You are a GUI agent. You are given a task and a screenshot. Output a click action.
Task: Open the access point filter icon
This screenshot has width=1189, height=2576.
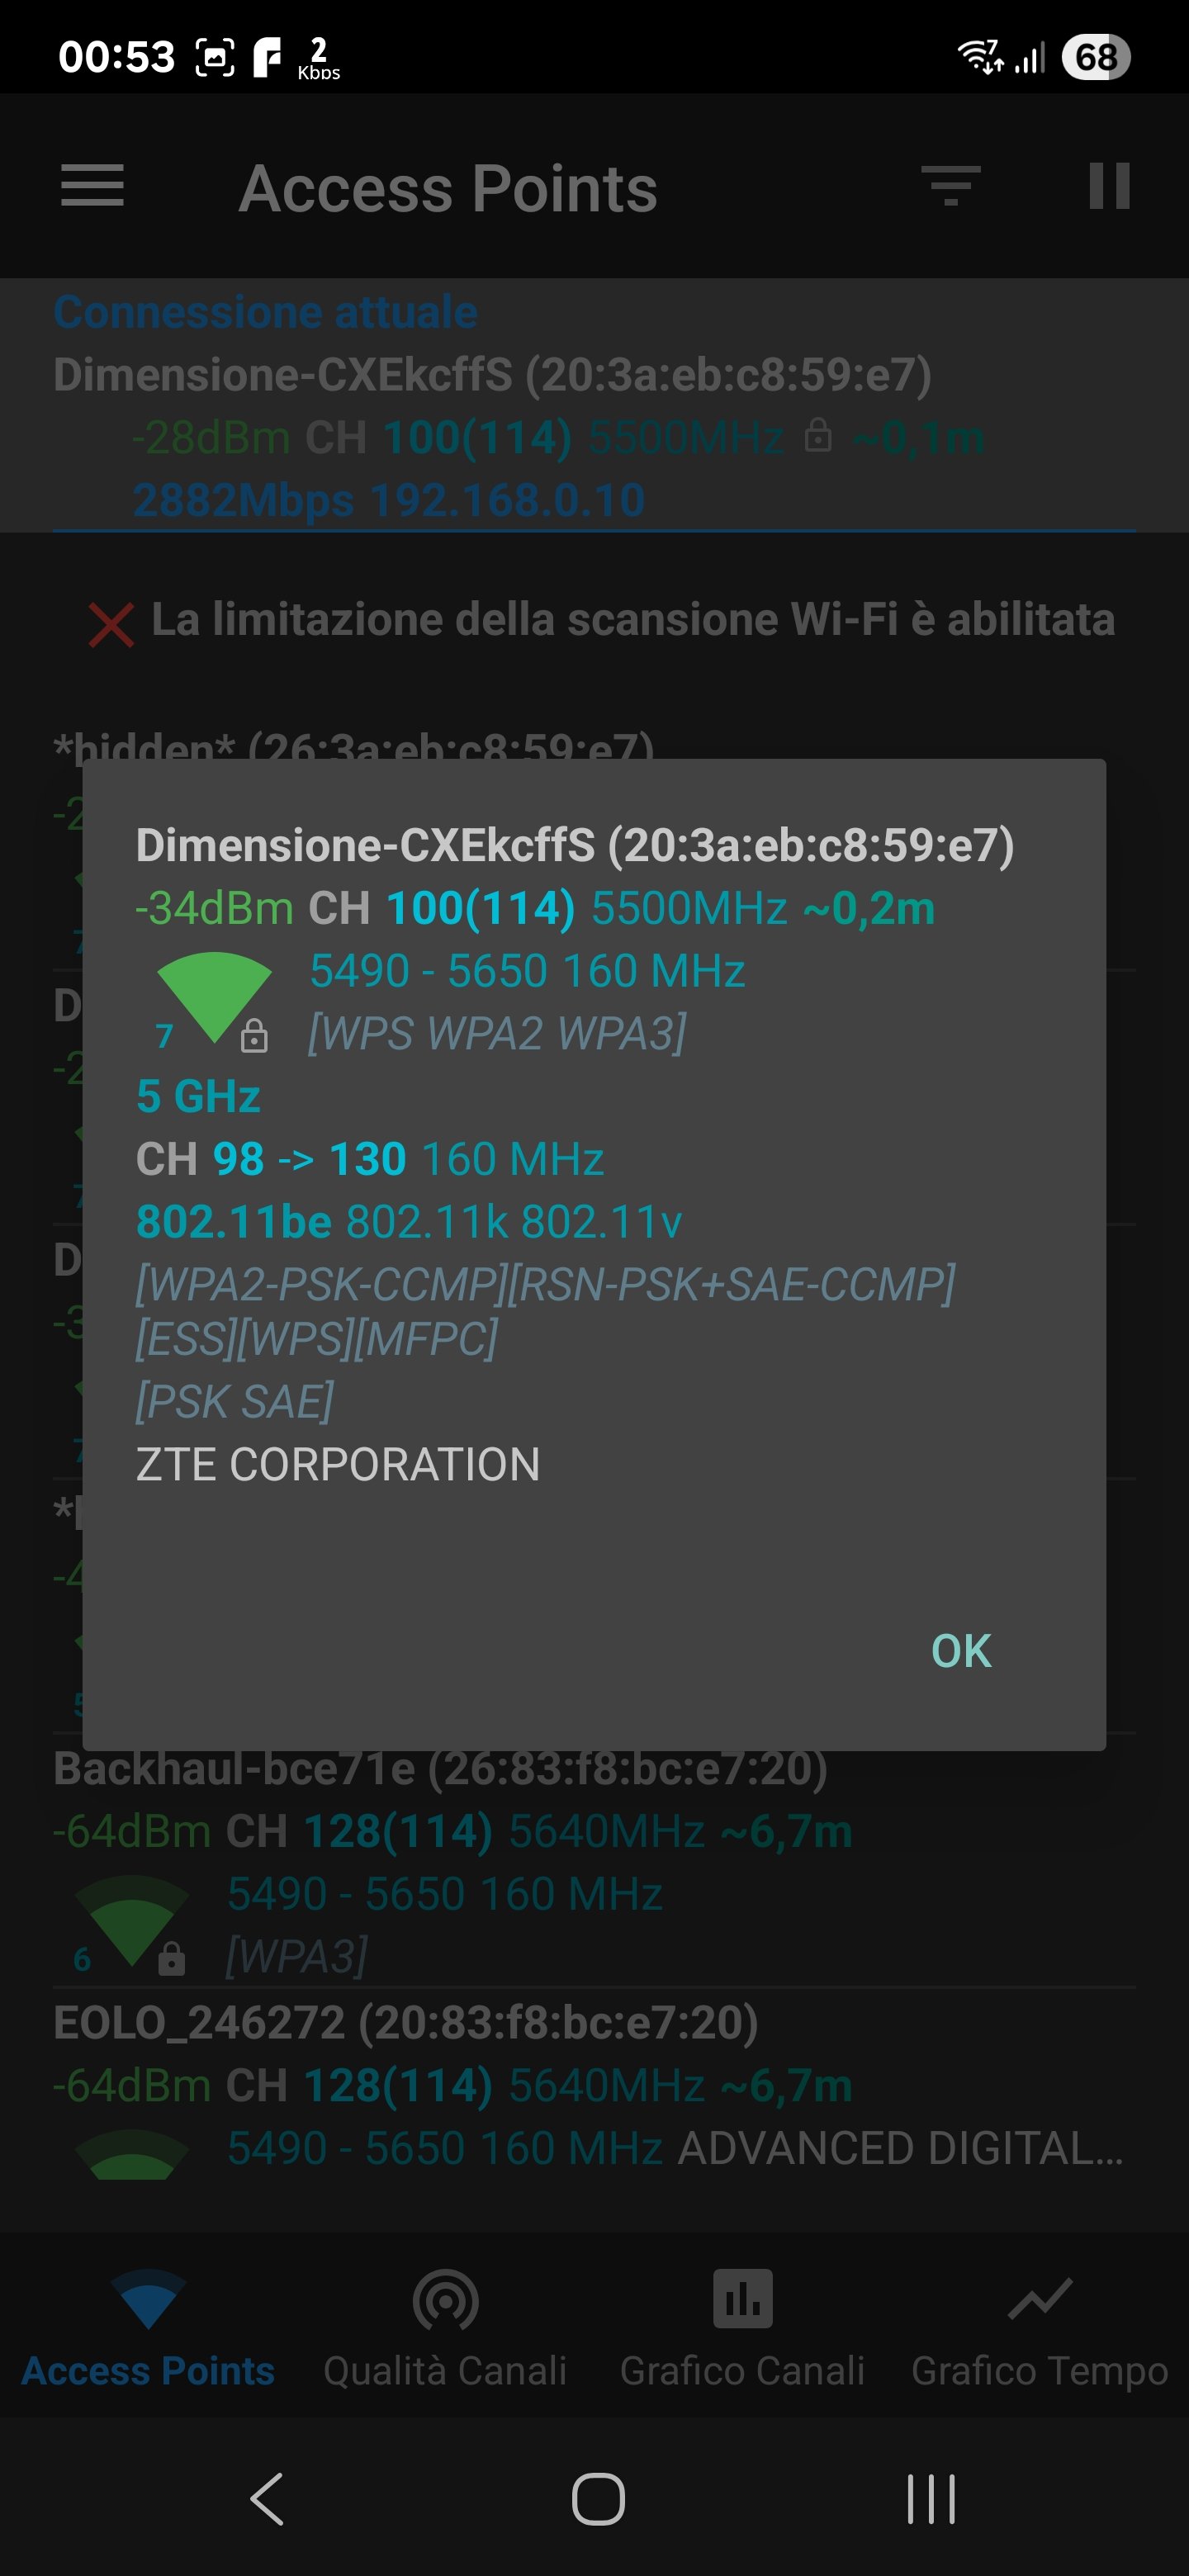[x=950, y=186]
